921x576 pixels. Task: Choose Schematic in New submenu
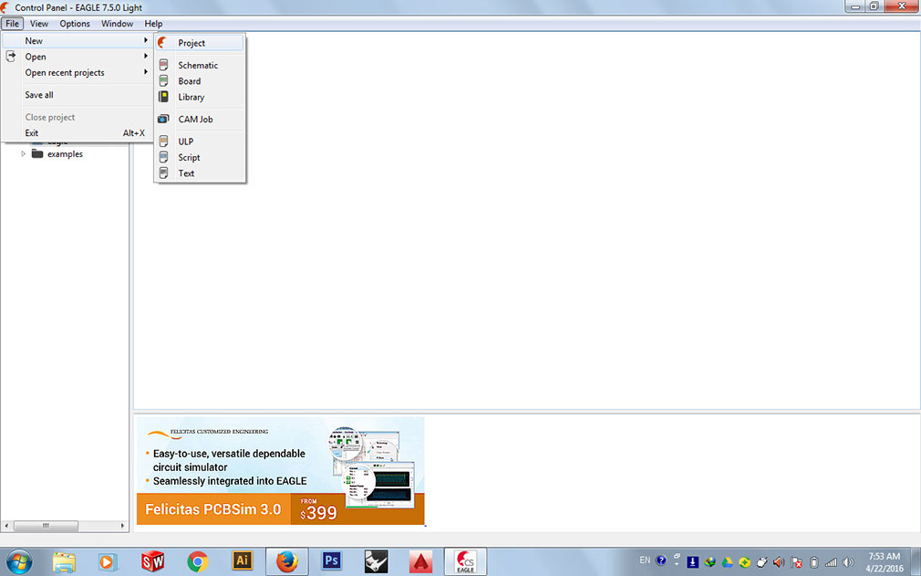coord(199,65)
